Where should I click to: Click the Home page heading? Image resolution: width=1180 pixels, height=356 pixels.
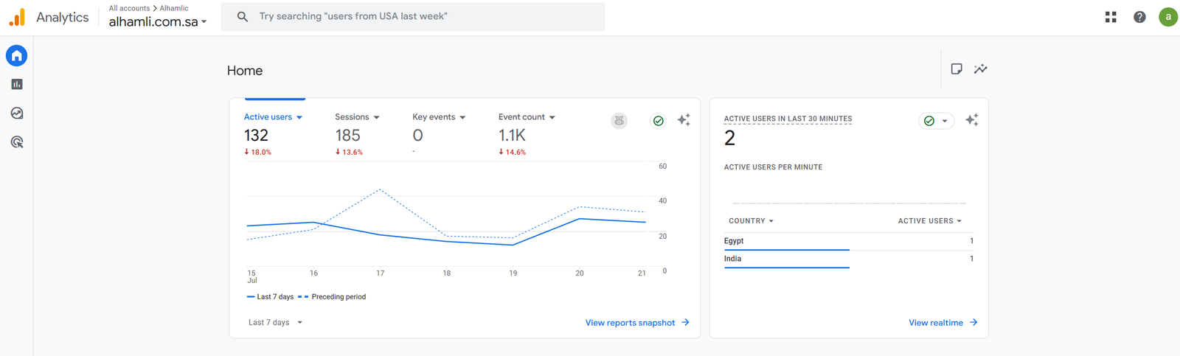[245, 71]
